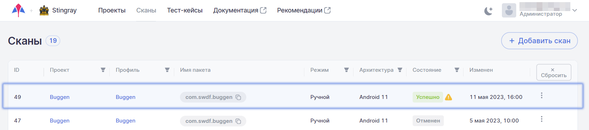Open Тест-кейсы menu item
This screenshot has height=130, width=589.
tap(185, 10)
